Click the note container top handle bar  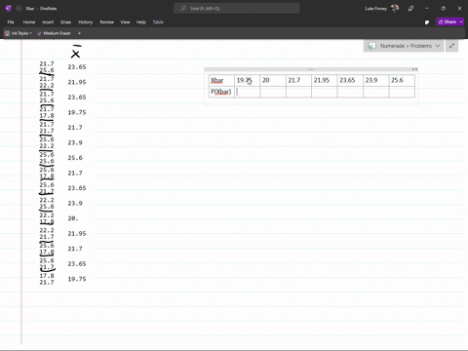click(x=311, y=69)
